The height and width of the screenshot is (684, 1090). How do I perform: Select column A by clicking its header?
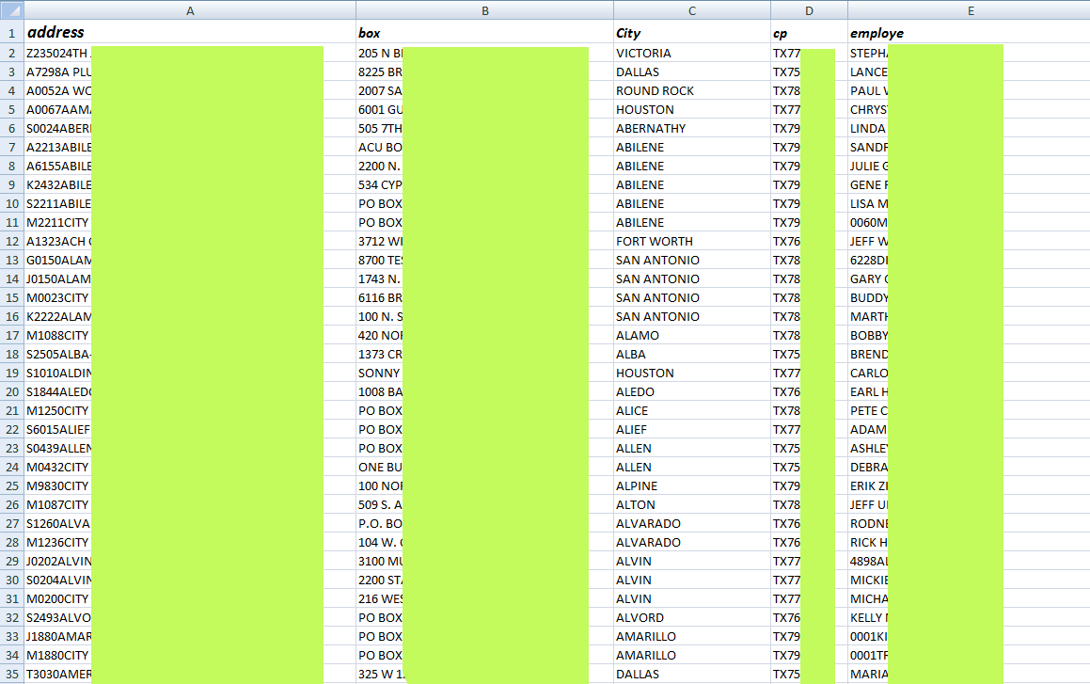(x=190, y=10)
